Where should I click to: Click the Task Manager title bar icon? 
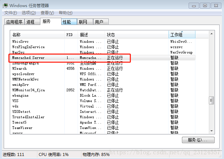pyautogui.click(x=5, y=6)
